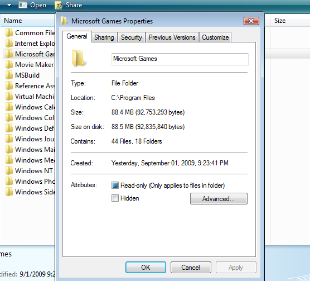Select the Windows NT folder name
Screen dimensions: 310x281
point(34,171)
